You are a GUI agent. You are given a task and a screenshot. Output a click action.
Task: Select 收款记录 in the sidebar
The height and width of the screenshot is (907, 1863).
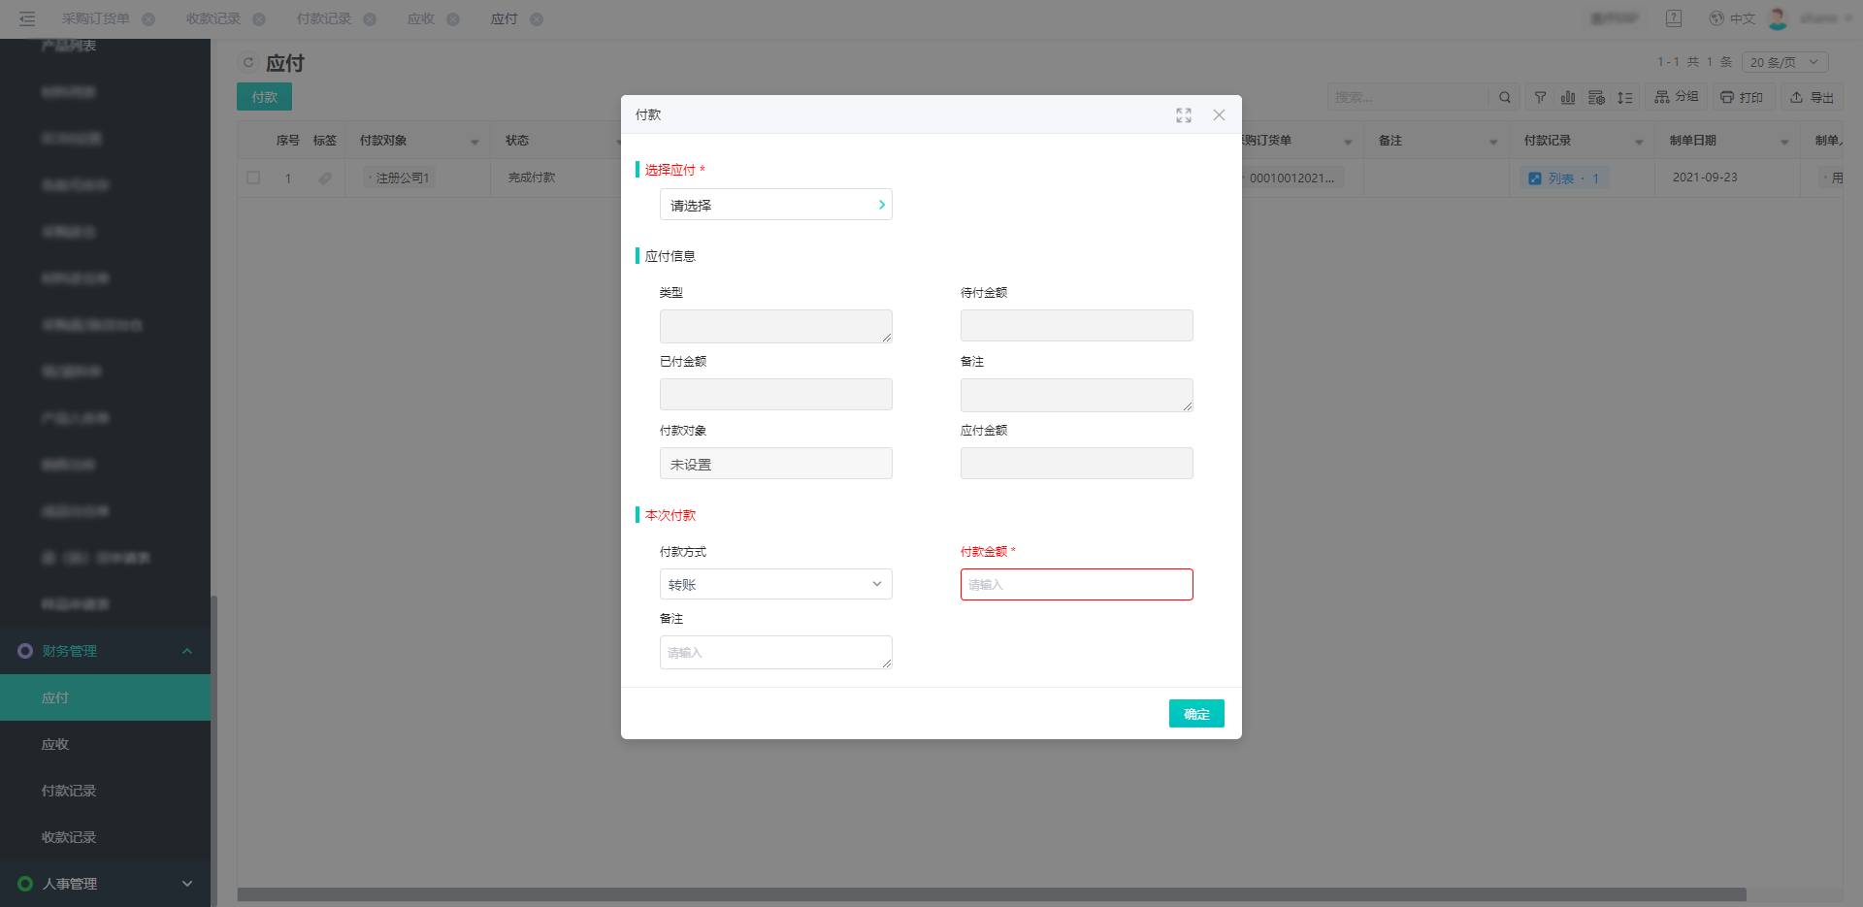click(x=105, y=837)
